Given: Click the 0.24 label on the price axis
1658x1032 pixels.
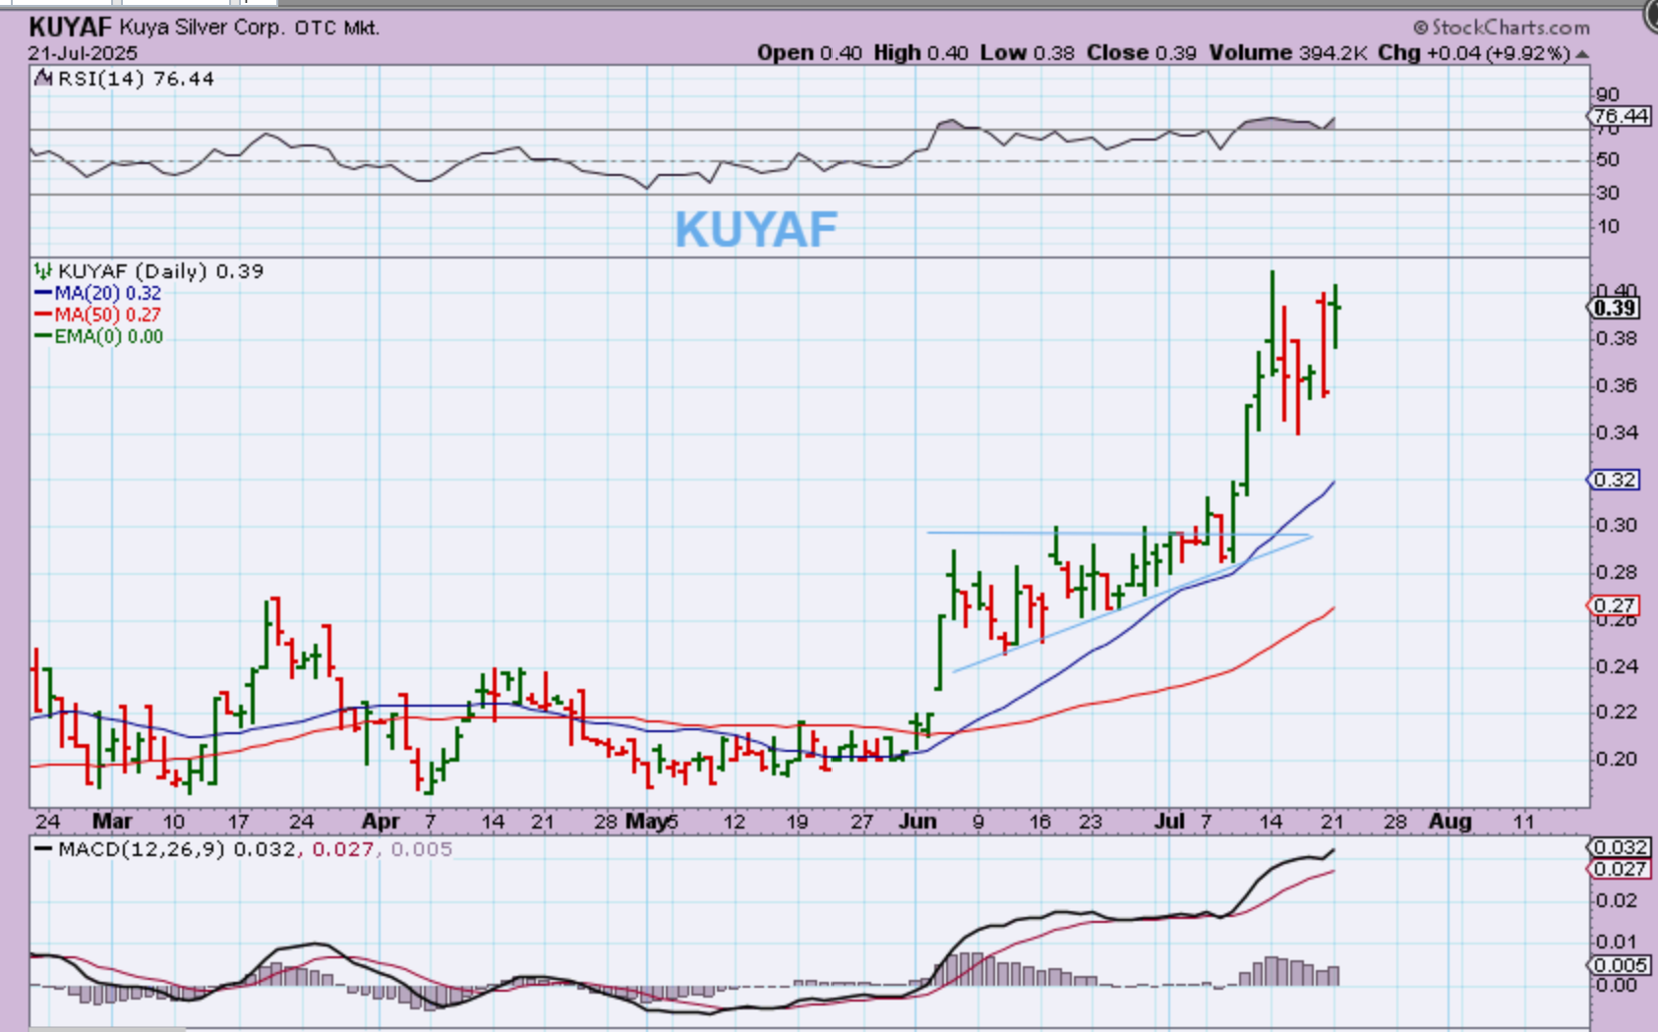Looking at the screenshot, I should point(1616,666).
